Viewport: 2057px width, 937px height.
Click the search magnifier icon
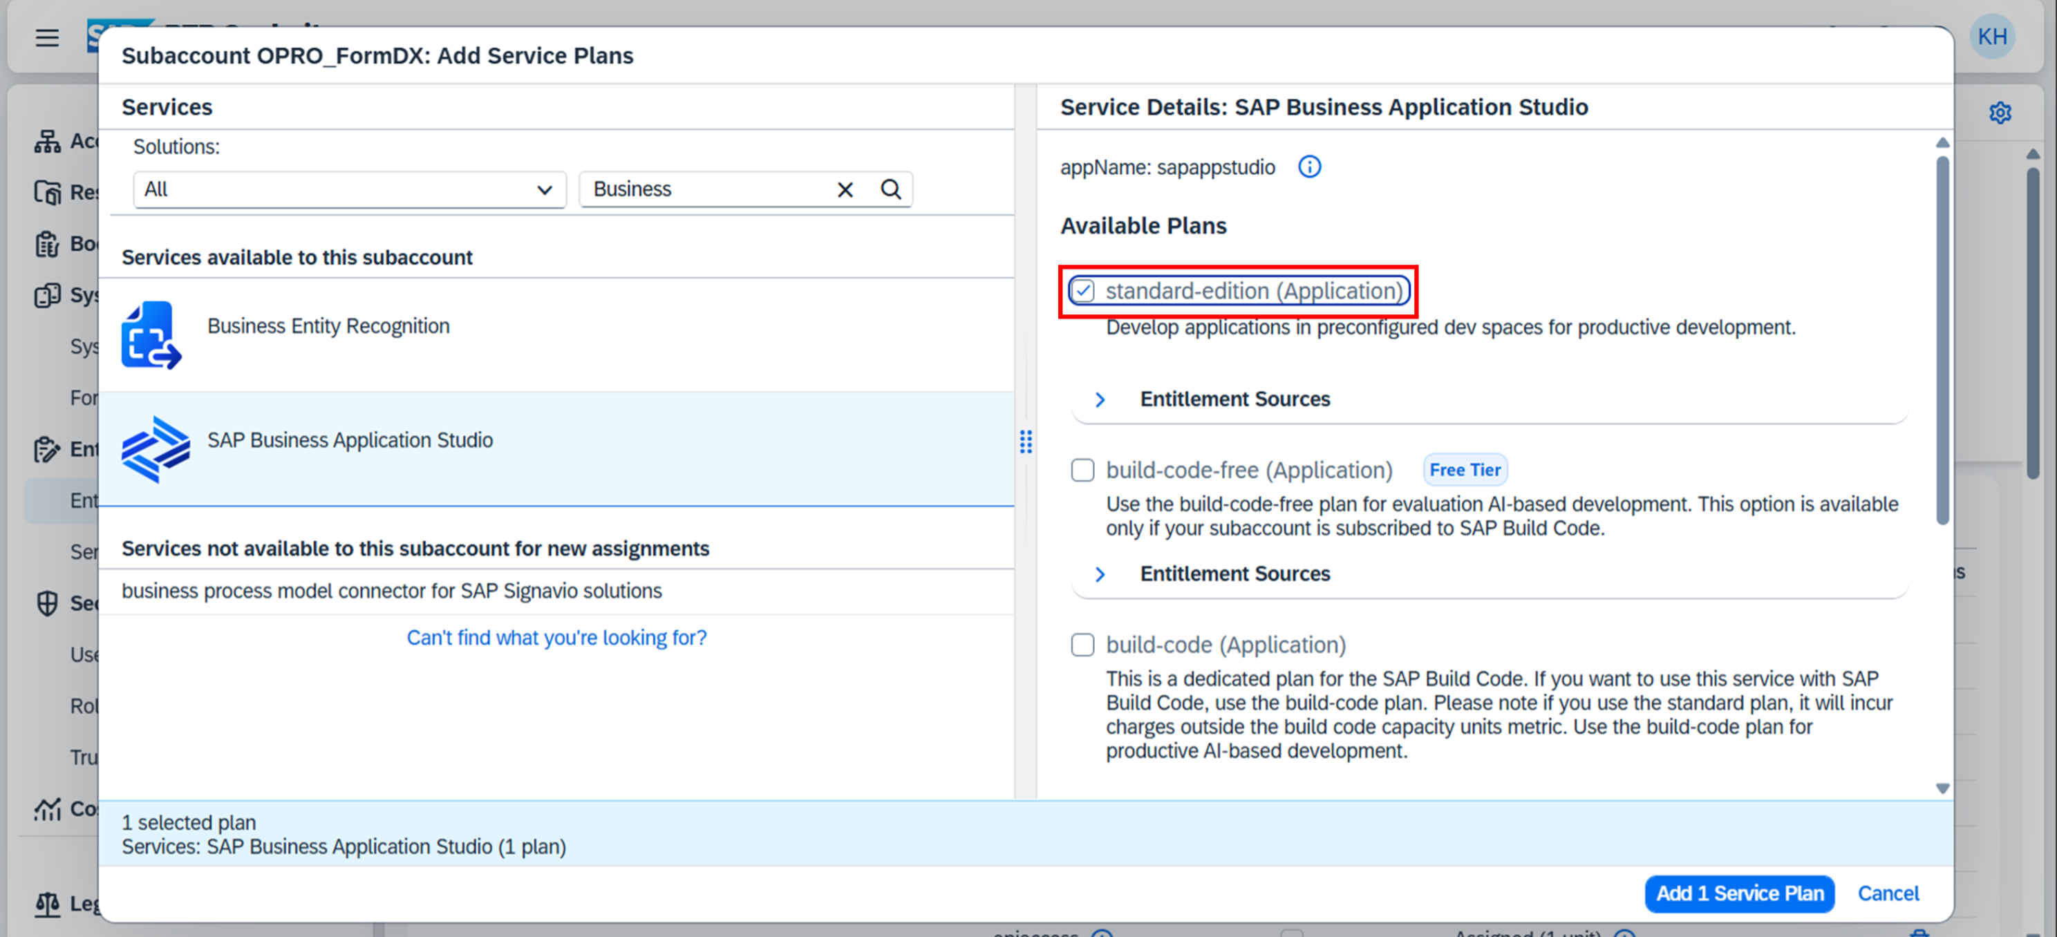pos(890,189)
